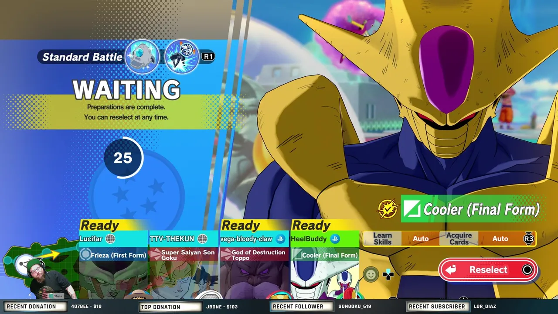
Task: Click Super Saiyan Goku portrait thumbnail
Action: coord(184,280)
